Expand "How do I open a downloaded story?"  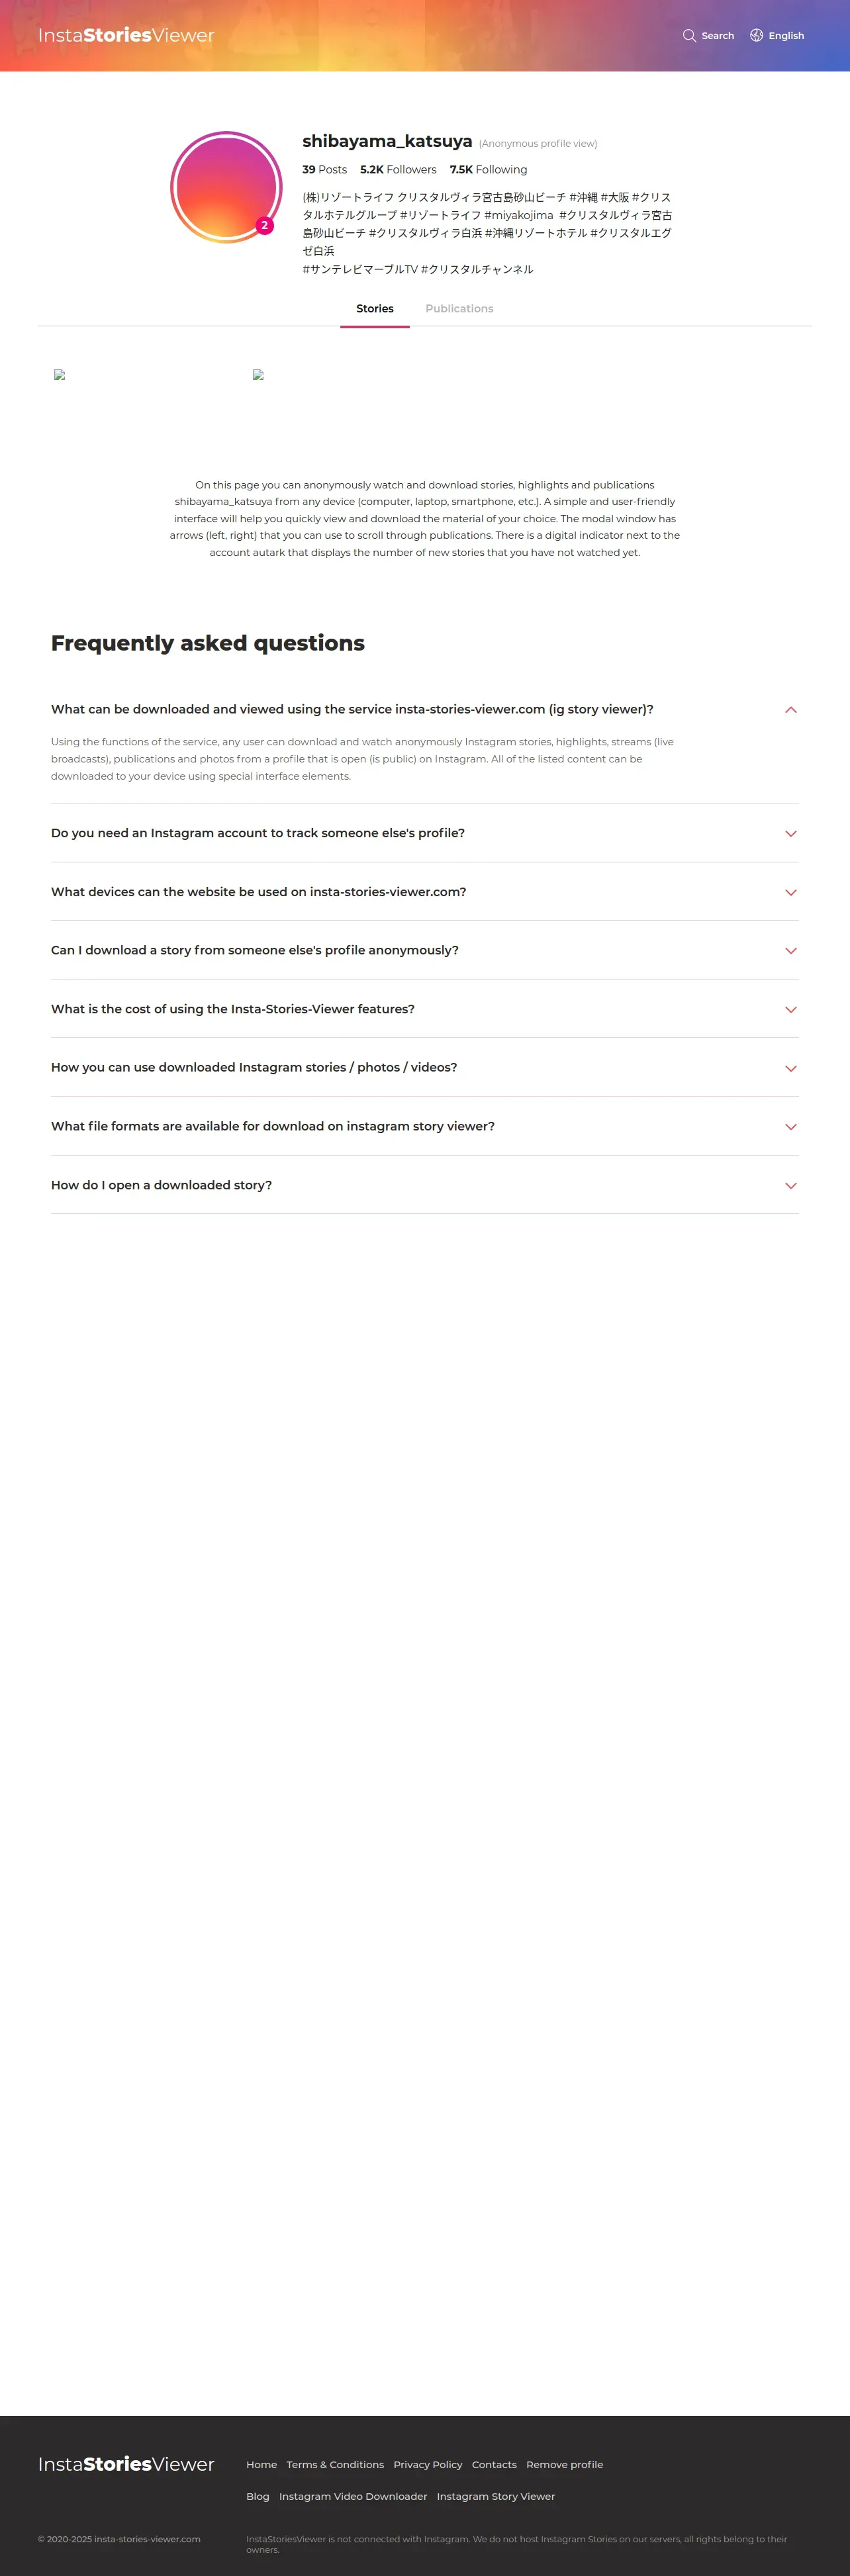[161, 1185]
